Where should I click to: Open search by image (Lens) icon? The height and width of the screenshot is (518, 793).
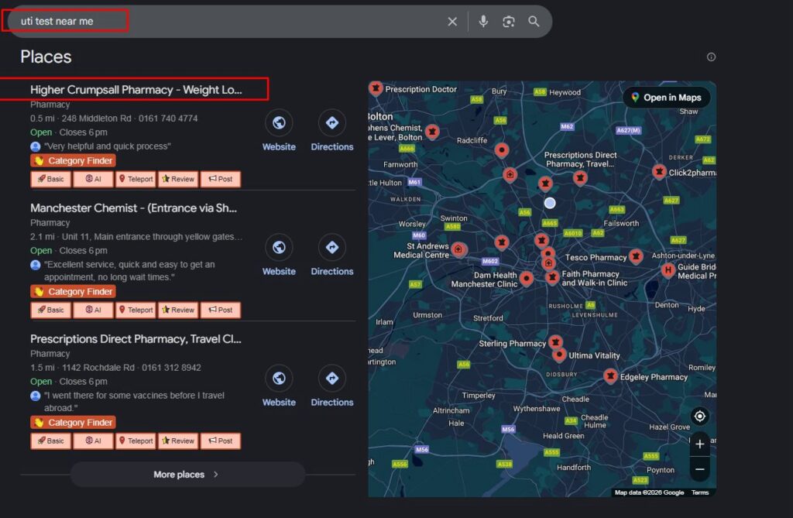click(x=508, y=22)
